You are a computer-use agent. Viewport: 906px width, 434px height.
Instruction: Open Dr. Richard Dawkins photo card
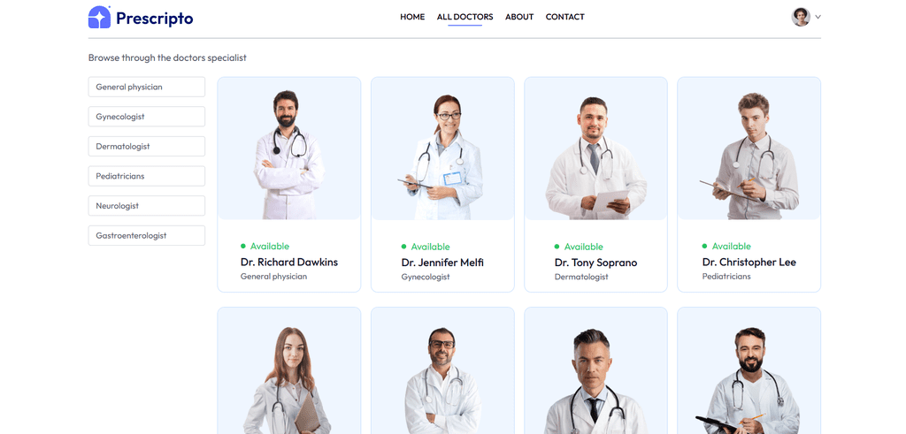pyautogui.click(x=289, y=148)
